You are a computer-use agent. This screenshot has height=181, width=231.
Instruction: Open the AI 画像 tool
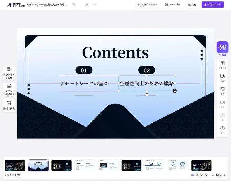pos(222,48)
